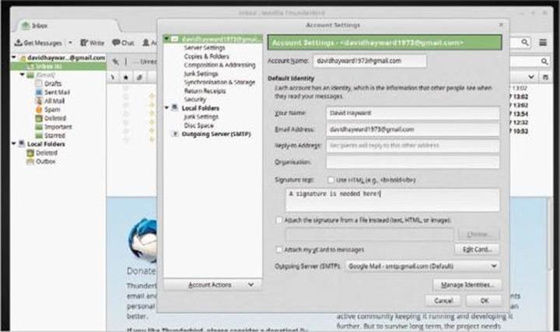Open the All Mail folder
This screenshot has width=560, height=332.
click(54, 100)
